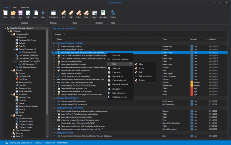Viewport: 231px width, 145px height.
Task: Open the Category group-by dropdown
Action: [59, 34]
